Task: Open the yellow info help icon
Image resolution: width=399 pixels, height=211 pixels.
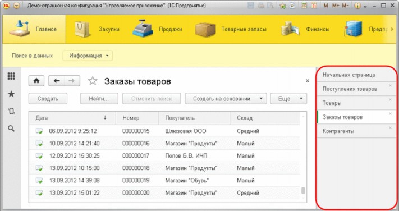Action: pos(357,6)
